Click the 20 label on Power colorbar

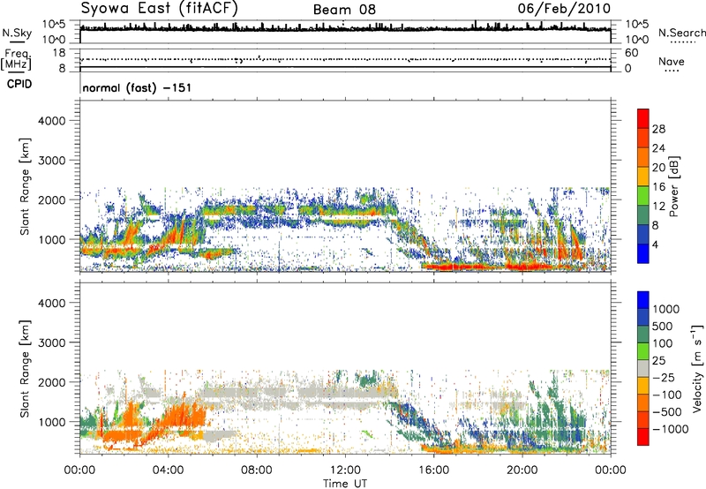[x=658, y=168]
